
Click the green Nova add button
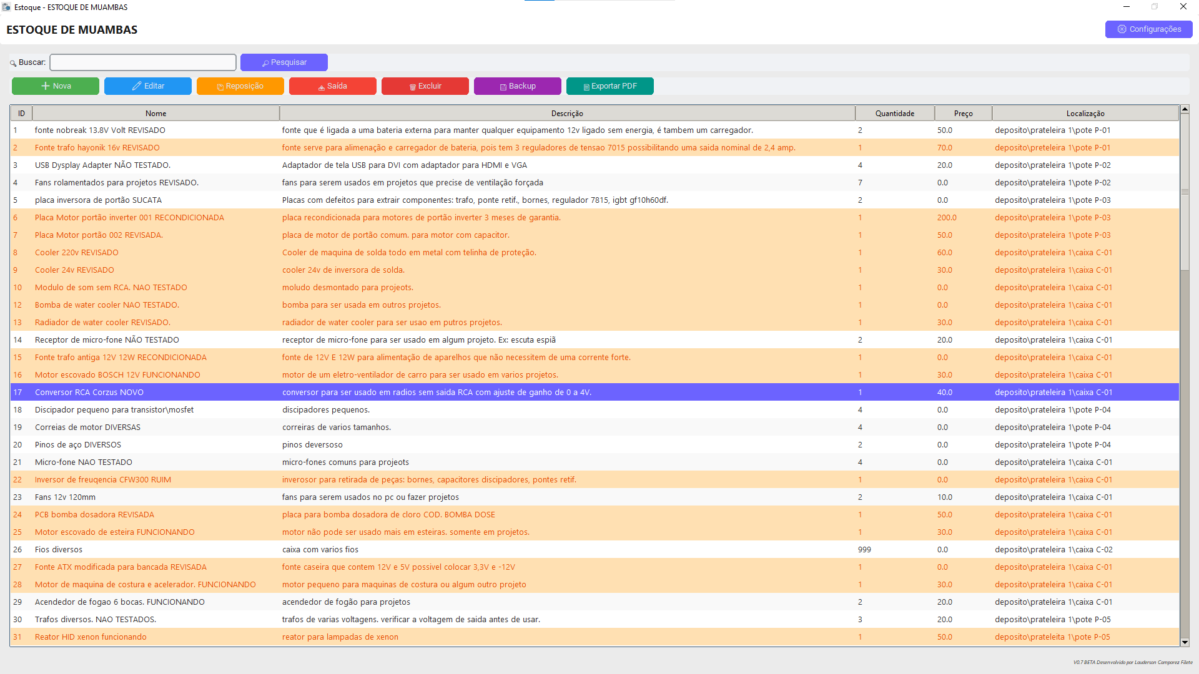click(56, 86)
